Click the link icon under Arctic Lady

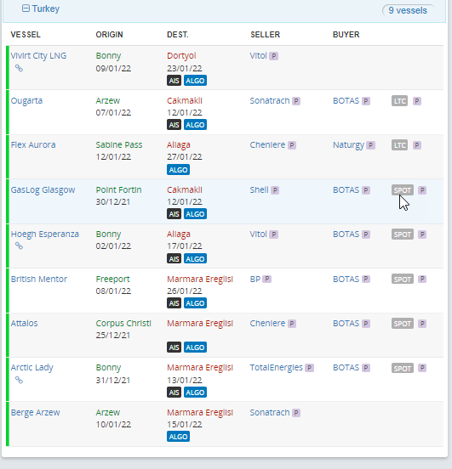19,380
